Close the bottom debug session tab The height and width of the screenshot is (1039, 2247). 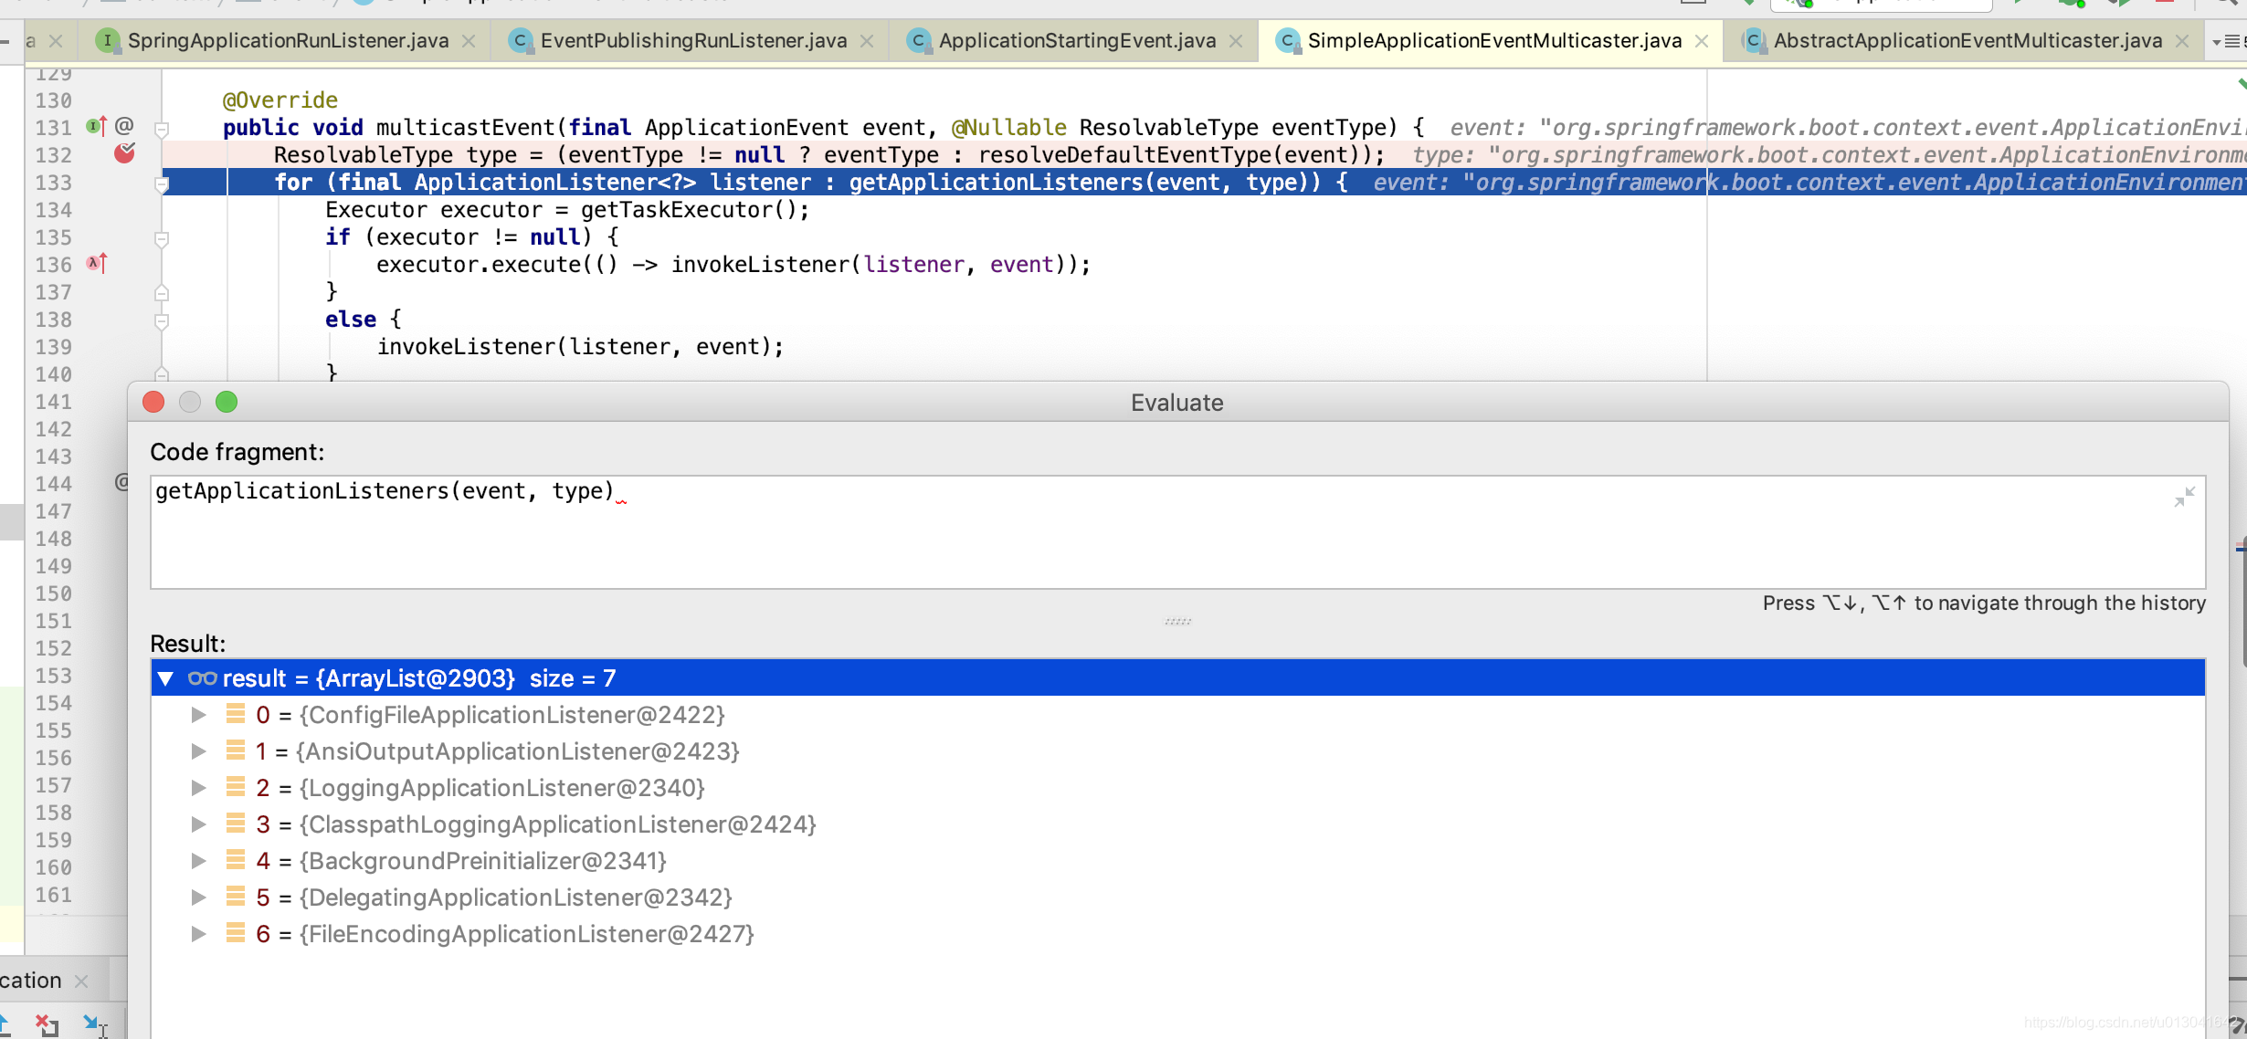(x=81, y=981)
